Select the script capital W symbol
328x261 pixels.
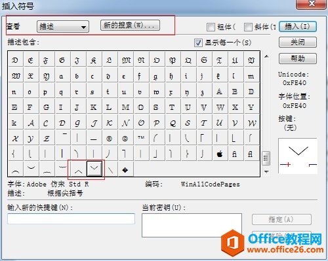(251, 123)
